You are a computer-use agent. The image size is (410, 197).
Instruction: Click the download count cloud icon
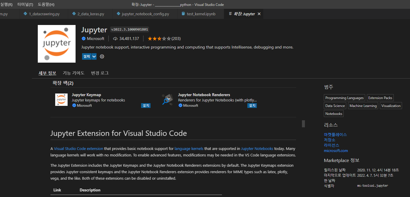[115, 39]
